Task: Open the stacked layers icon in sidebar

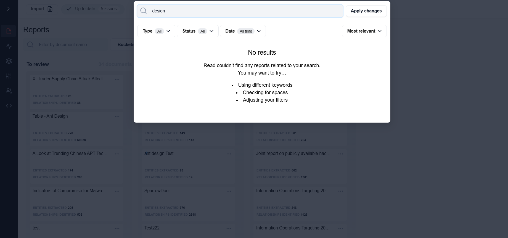Action: click(x=9, y=61)
